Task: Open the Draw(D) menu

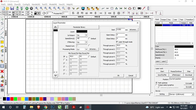Action: tap(18, 4)
